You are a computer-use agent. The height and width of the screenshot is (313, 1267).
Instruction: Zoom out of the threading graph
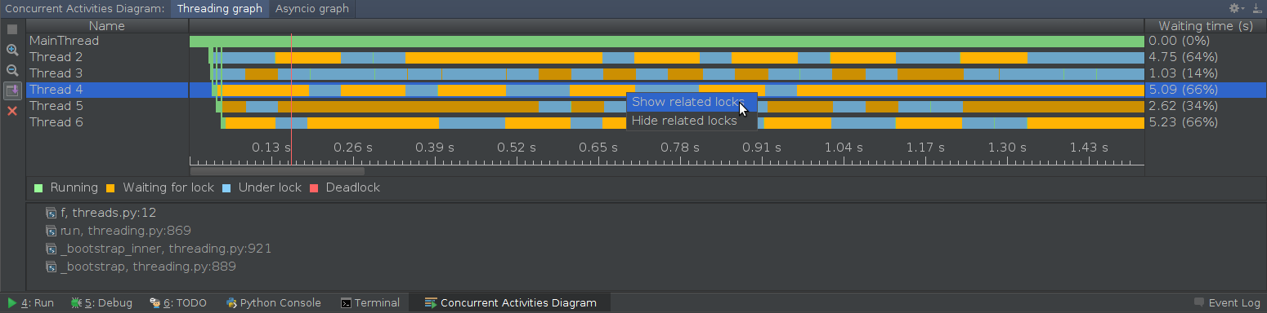[x=12, y=70]
